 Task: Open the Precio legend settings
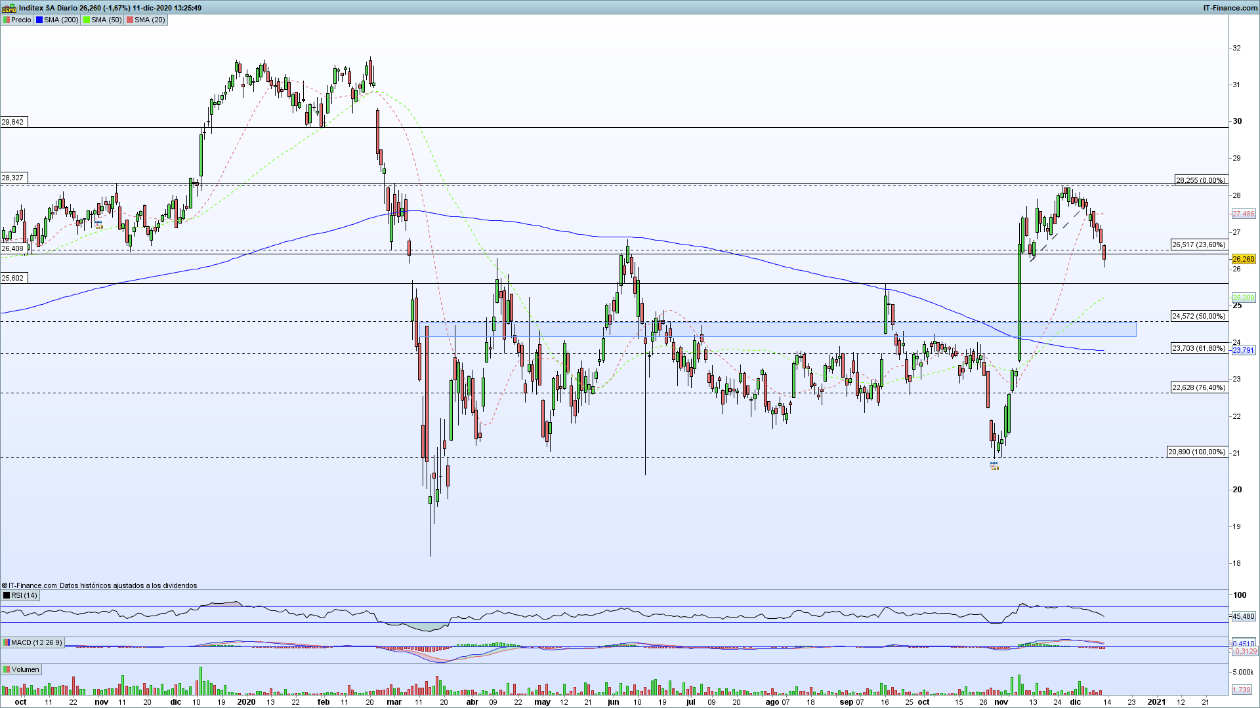(17, 20)
